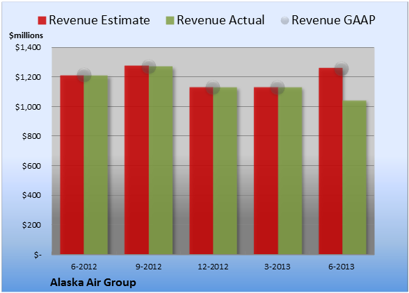Click the '6-2012' quarter label
Viewport: 409px width, 293px height.
[84, 267]
